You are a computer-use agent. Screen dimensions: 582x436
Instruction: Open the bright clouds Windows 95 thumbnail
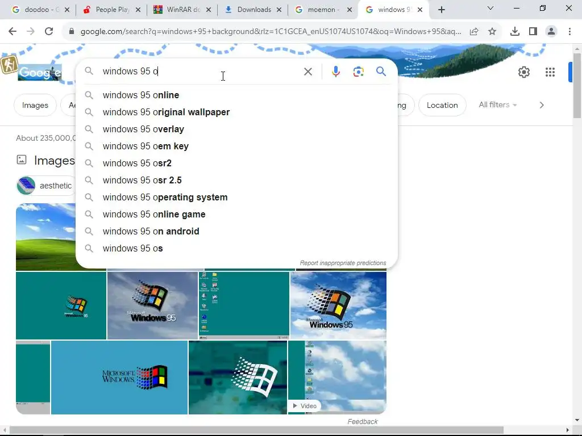(x=338, y=305)
